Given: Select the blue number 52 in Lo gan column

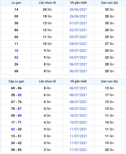Looking at the screenshot, I should 16,57.
